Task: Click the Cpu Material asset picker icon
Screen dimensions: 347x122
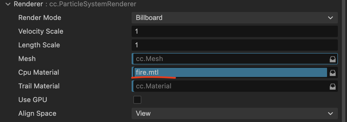Action: pyautogui.click(x=332, y=73)
